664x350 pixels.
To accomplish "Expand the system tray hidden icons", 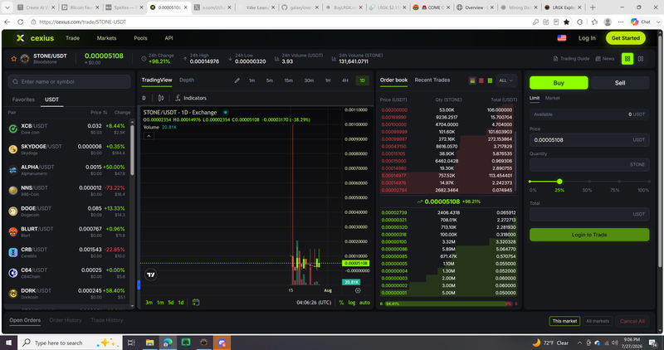I will click(x=579, y=343).
